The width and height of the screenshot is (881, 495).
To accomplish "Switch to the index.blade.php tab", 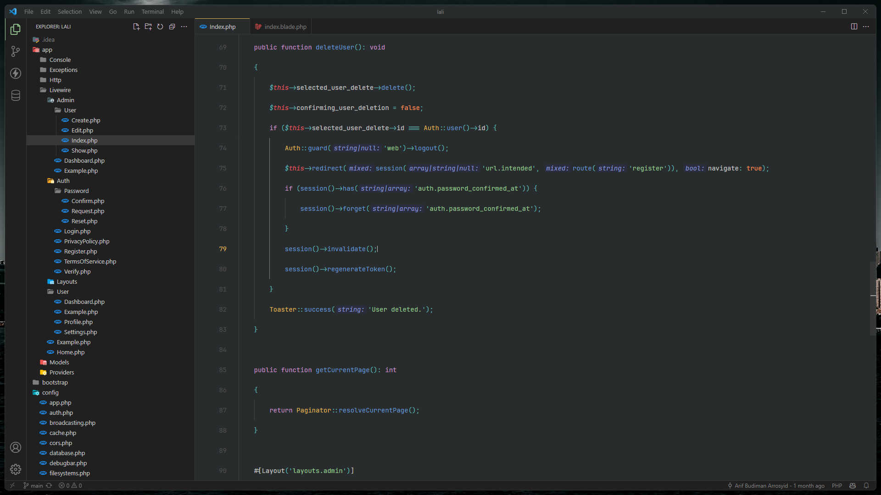I will point(285,27).
